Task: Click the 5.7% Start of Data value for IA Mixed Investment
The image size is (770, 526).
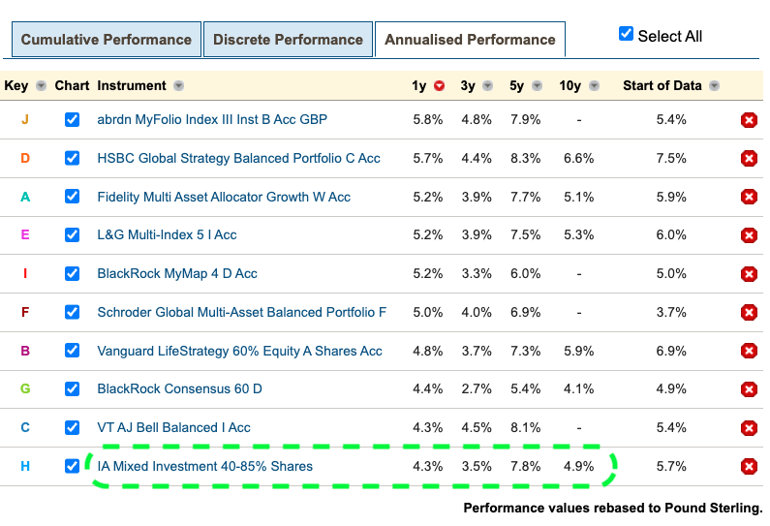Action: [x=670, y=467]
